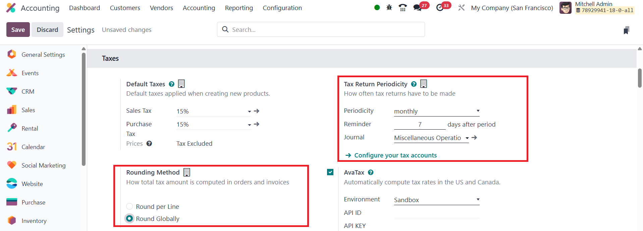643x231 pixels.
Task: Open the phone VoIP icon
Action: 403,7
